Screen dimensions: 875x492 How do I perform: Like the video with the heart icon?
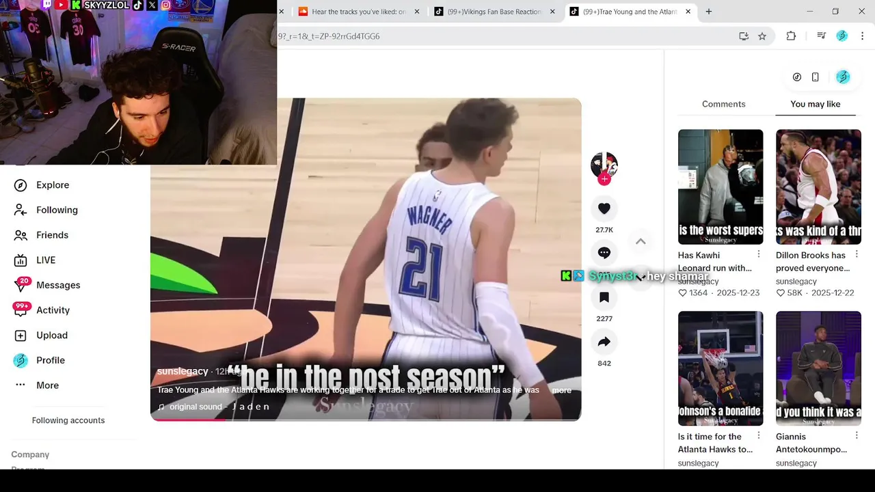604,208
